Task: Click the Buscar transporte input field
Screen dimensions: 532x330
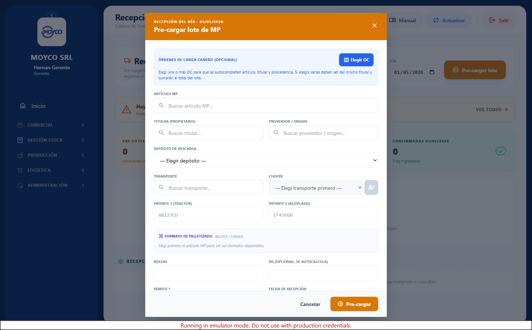Action: click(x=208, y=188)
